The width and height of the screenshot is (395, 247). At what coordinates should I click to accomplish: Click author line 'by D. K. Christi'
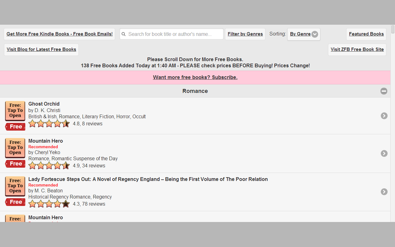click(x=44, y=111)
